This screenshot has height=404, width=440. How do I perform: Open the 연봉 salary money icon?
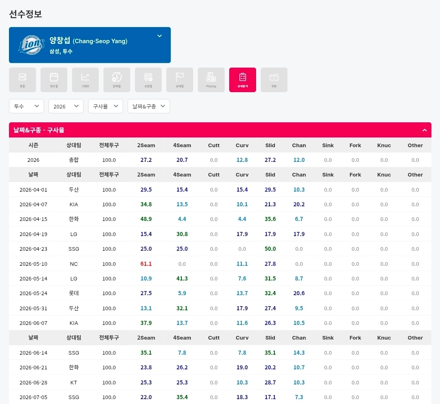(274, 79)
